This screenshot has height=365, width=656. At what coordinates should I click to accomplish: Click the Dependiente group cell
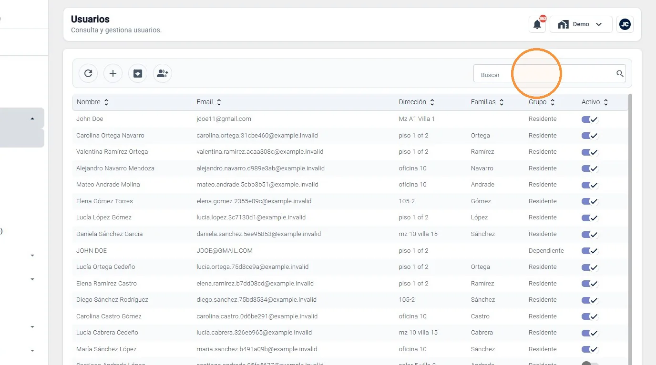[x=546, y=251]
